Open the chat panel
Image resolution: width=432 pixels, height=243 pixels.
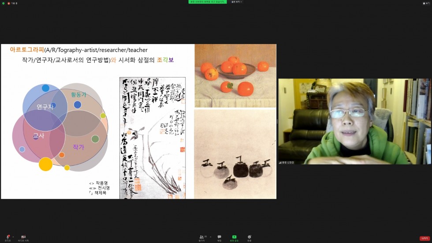pyautogui.click(x=220, y=237)
